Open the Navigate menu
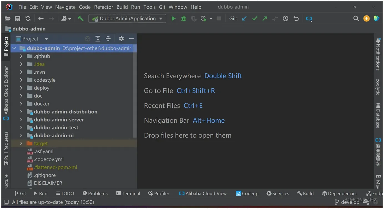The width and height of the screenshot is (384, 209). [65, 7]
